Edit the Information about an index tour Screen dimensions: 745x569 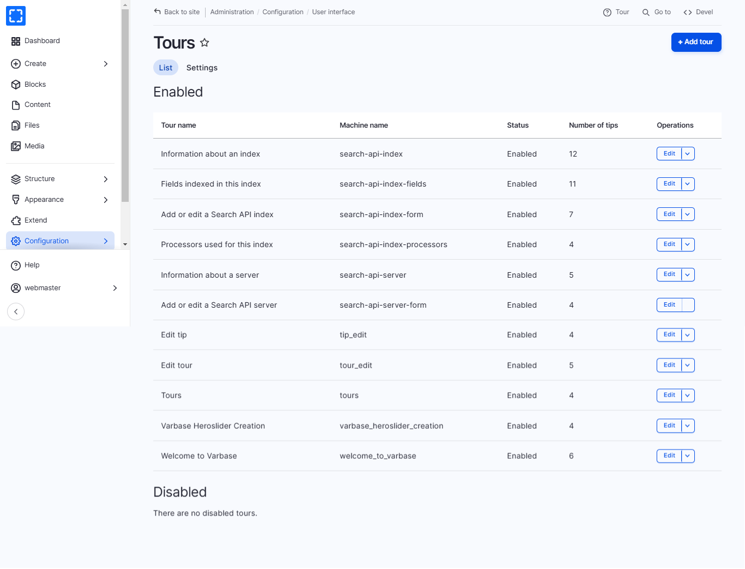[x=669, y=154]
